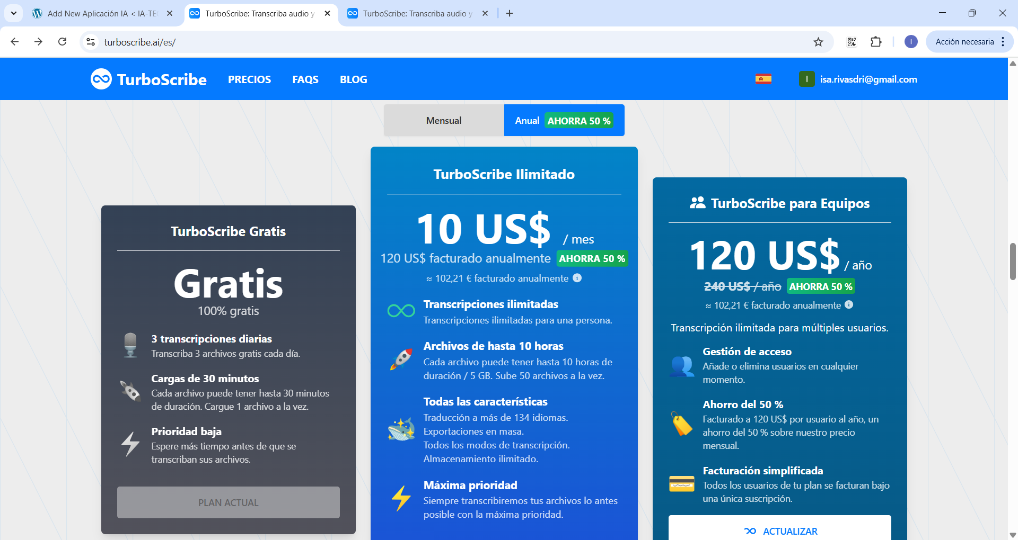Open the browser extensions puzzle icon

pyautogui.click(x=876, y=42)
